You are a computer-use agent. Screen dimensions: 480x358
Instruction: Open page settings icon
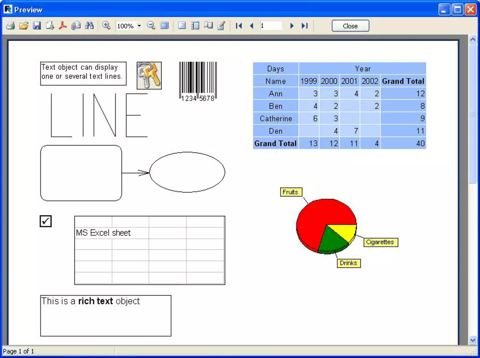208,26
